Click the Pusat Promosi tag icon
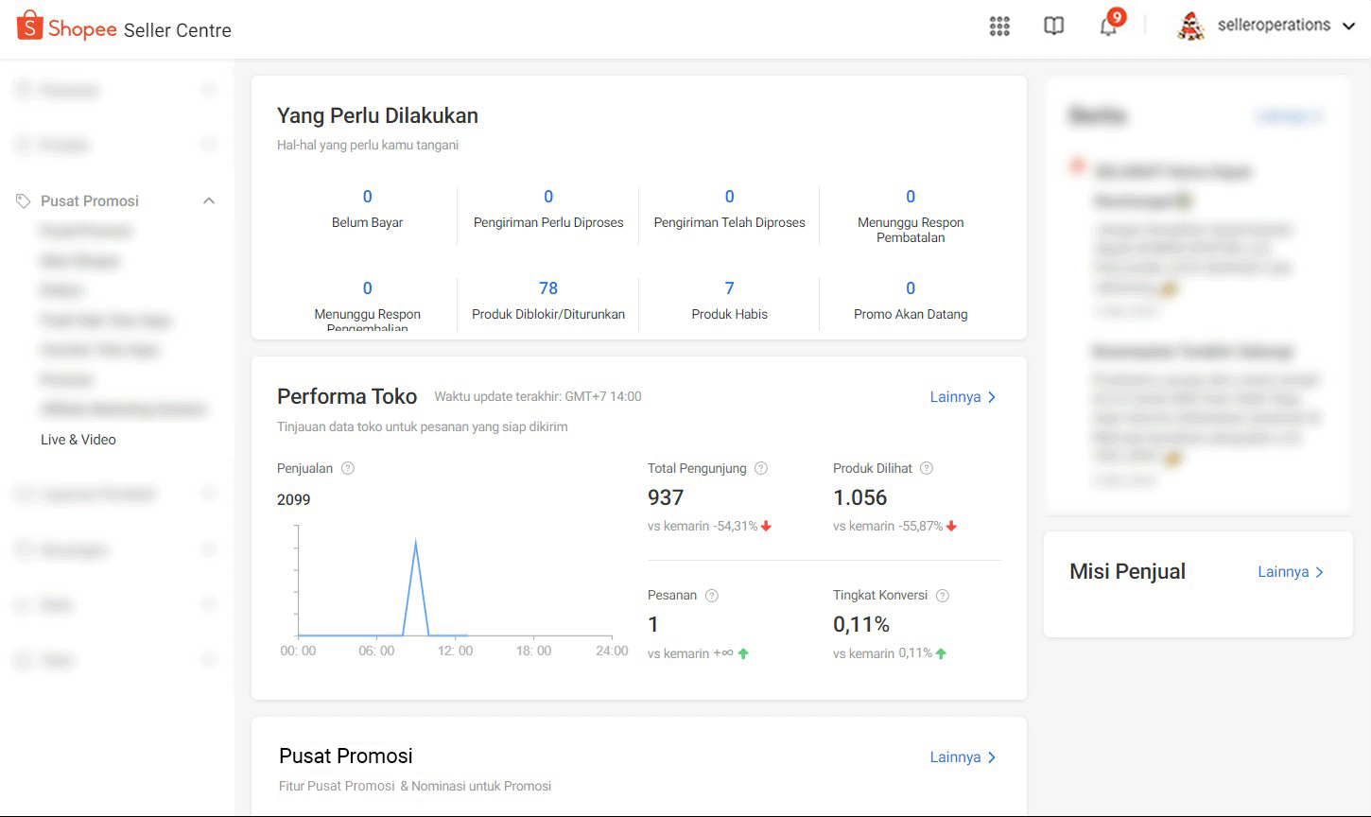The width and height of the screenshot is (1371, 817). (x=24, y=201)
